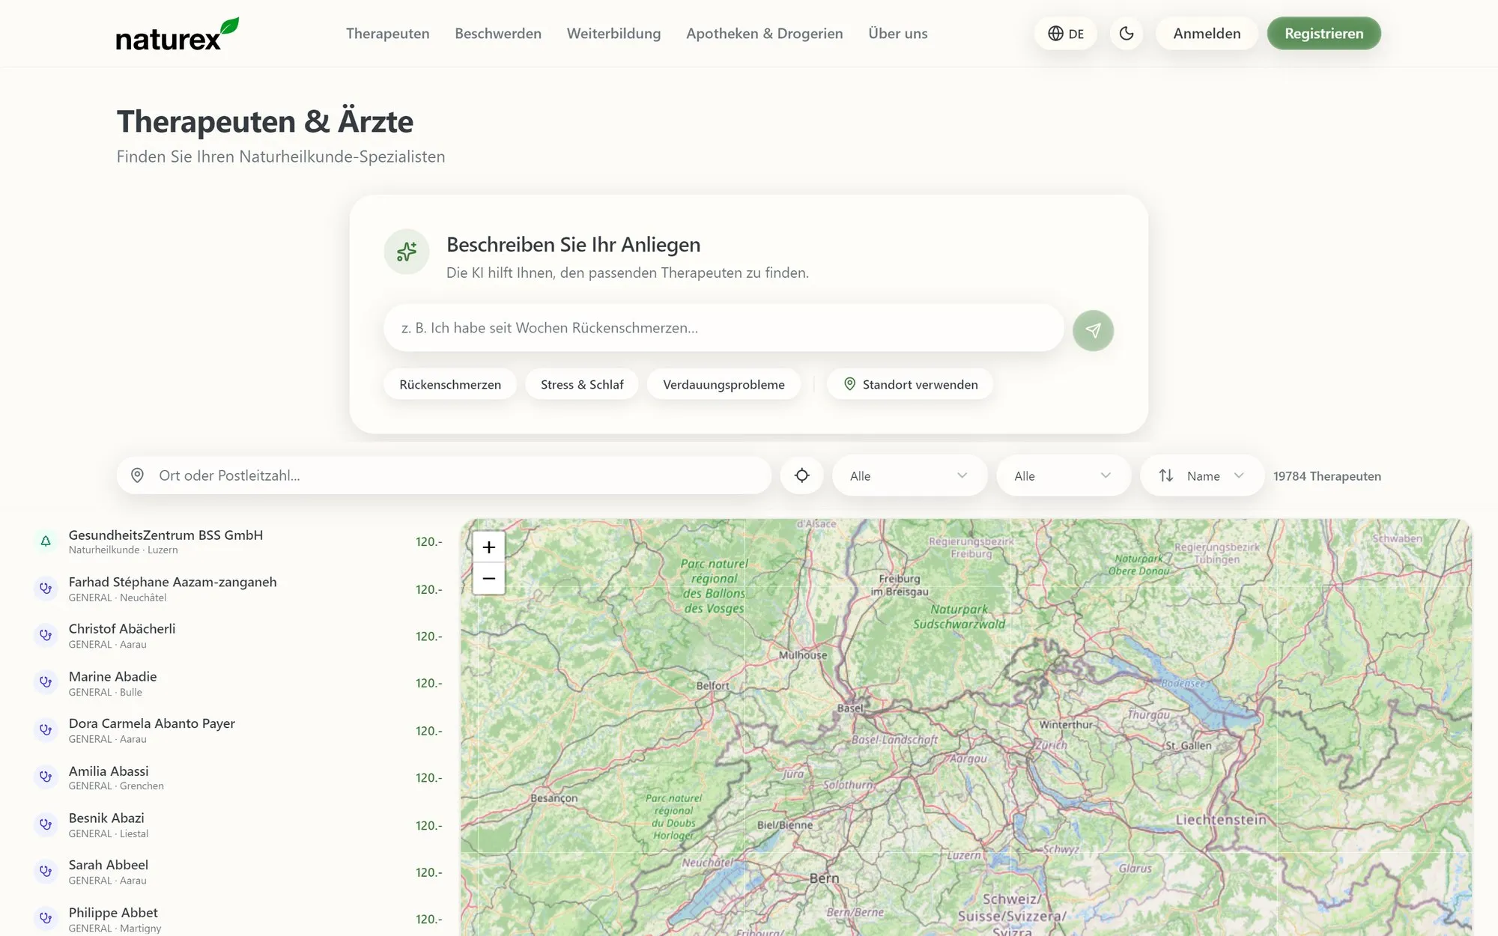Zoom in on the map

pos(489,547)
